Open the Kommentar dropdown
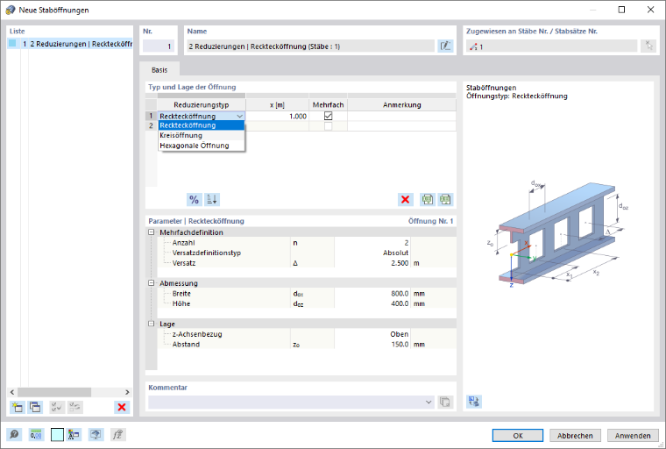This screenshot has height=449, width=666. coord(429,402)
